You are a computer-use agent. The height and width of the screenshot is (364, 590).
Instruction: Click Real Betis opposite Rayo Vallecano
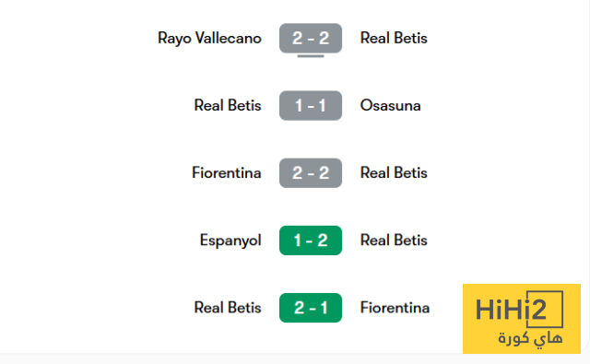[394, 38]
